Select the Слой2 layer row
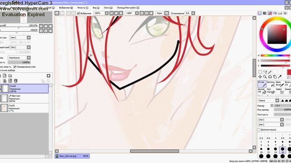Image resolution: width=291 pixels, height=163 pixels. click(25, 89)
